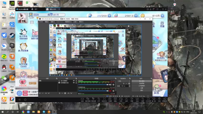This screenshot has width=203, height=114.
Task: Open OBS 设置 settings button
Action: (x=142, y=88)
